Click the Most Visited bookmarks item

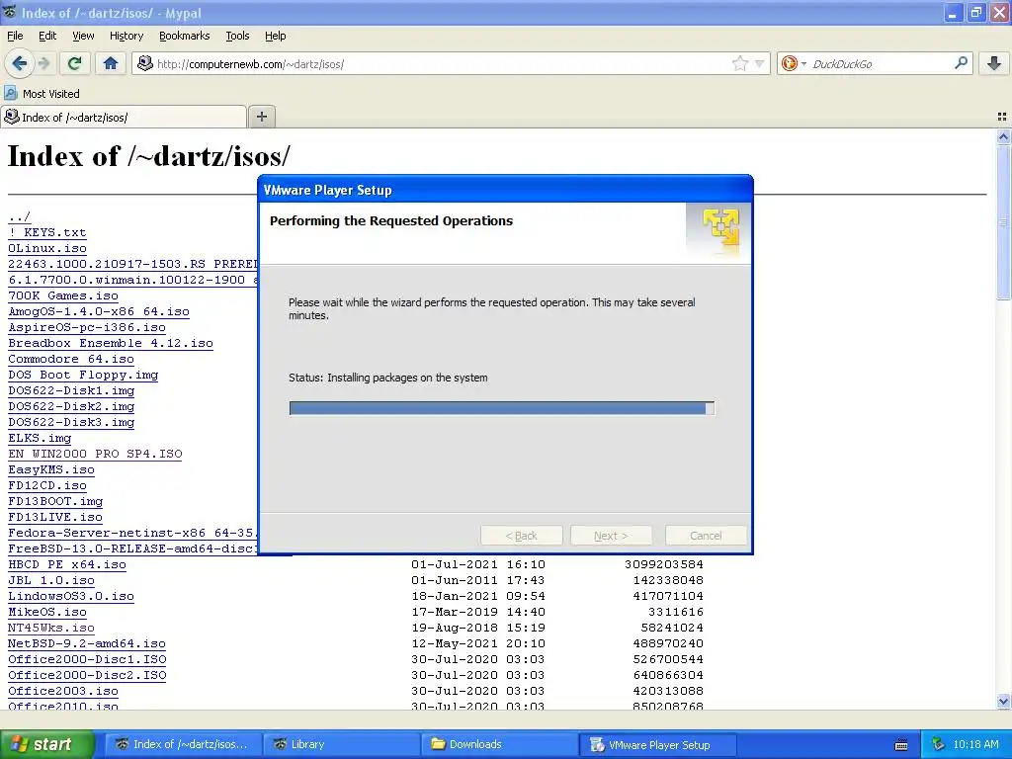42,94
